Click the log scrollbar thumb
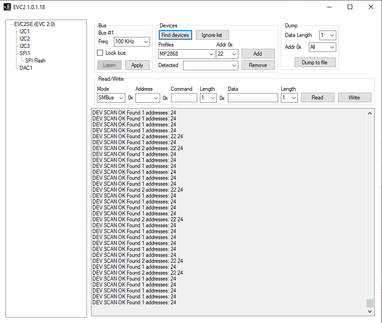The height and width of the screenshot is (323, 382). point(370,303)
